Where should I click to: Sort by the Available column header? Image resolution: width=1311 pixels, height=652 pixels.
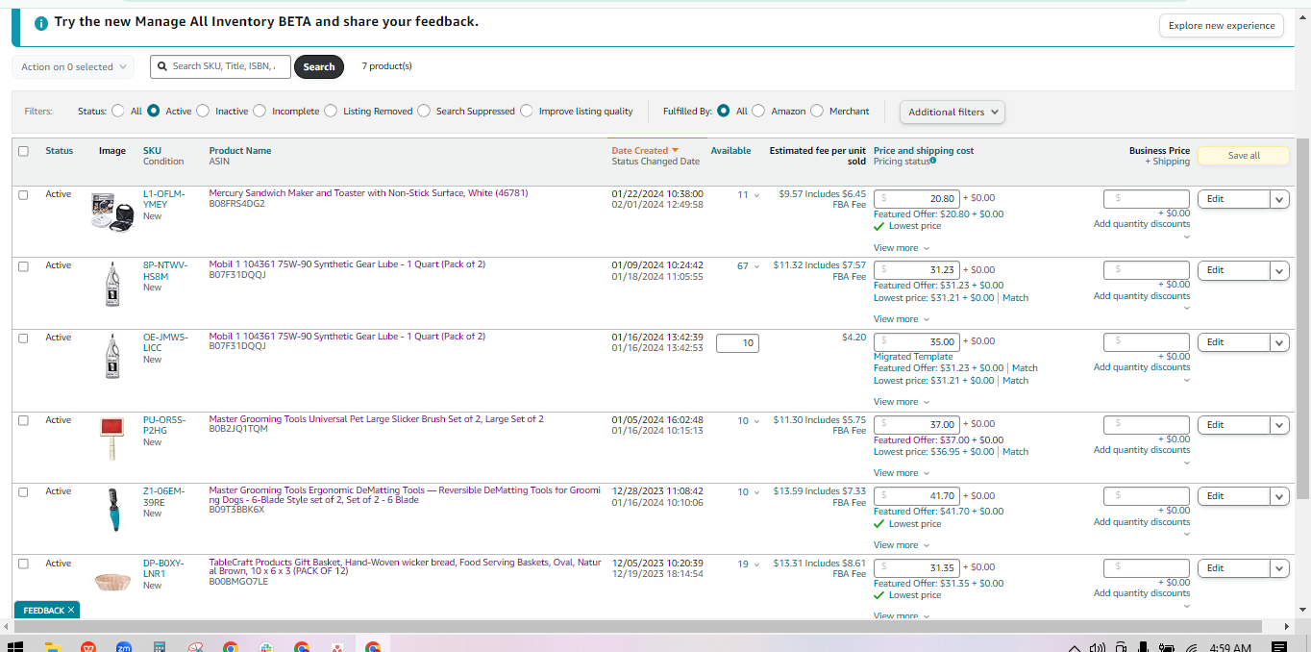730,150
